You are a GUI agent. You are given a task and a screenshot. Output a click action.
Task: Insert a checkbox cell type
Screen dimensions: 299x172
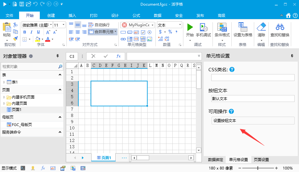pyautogui.click(x=143, y=32)
